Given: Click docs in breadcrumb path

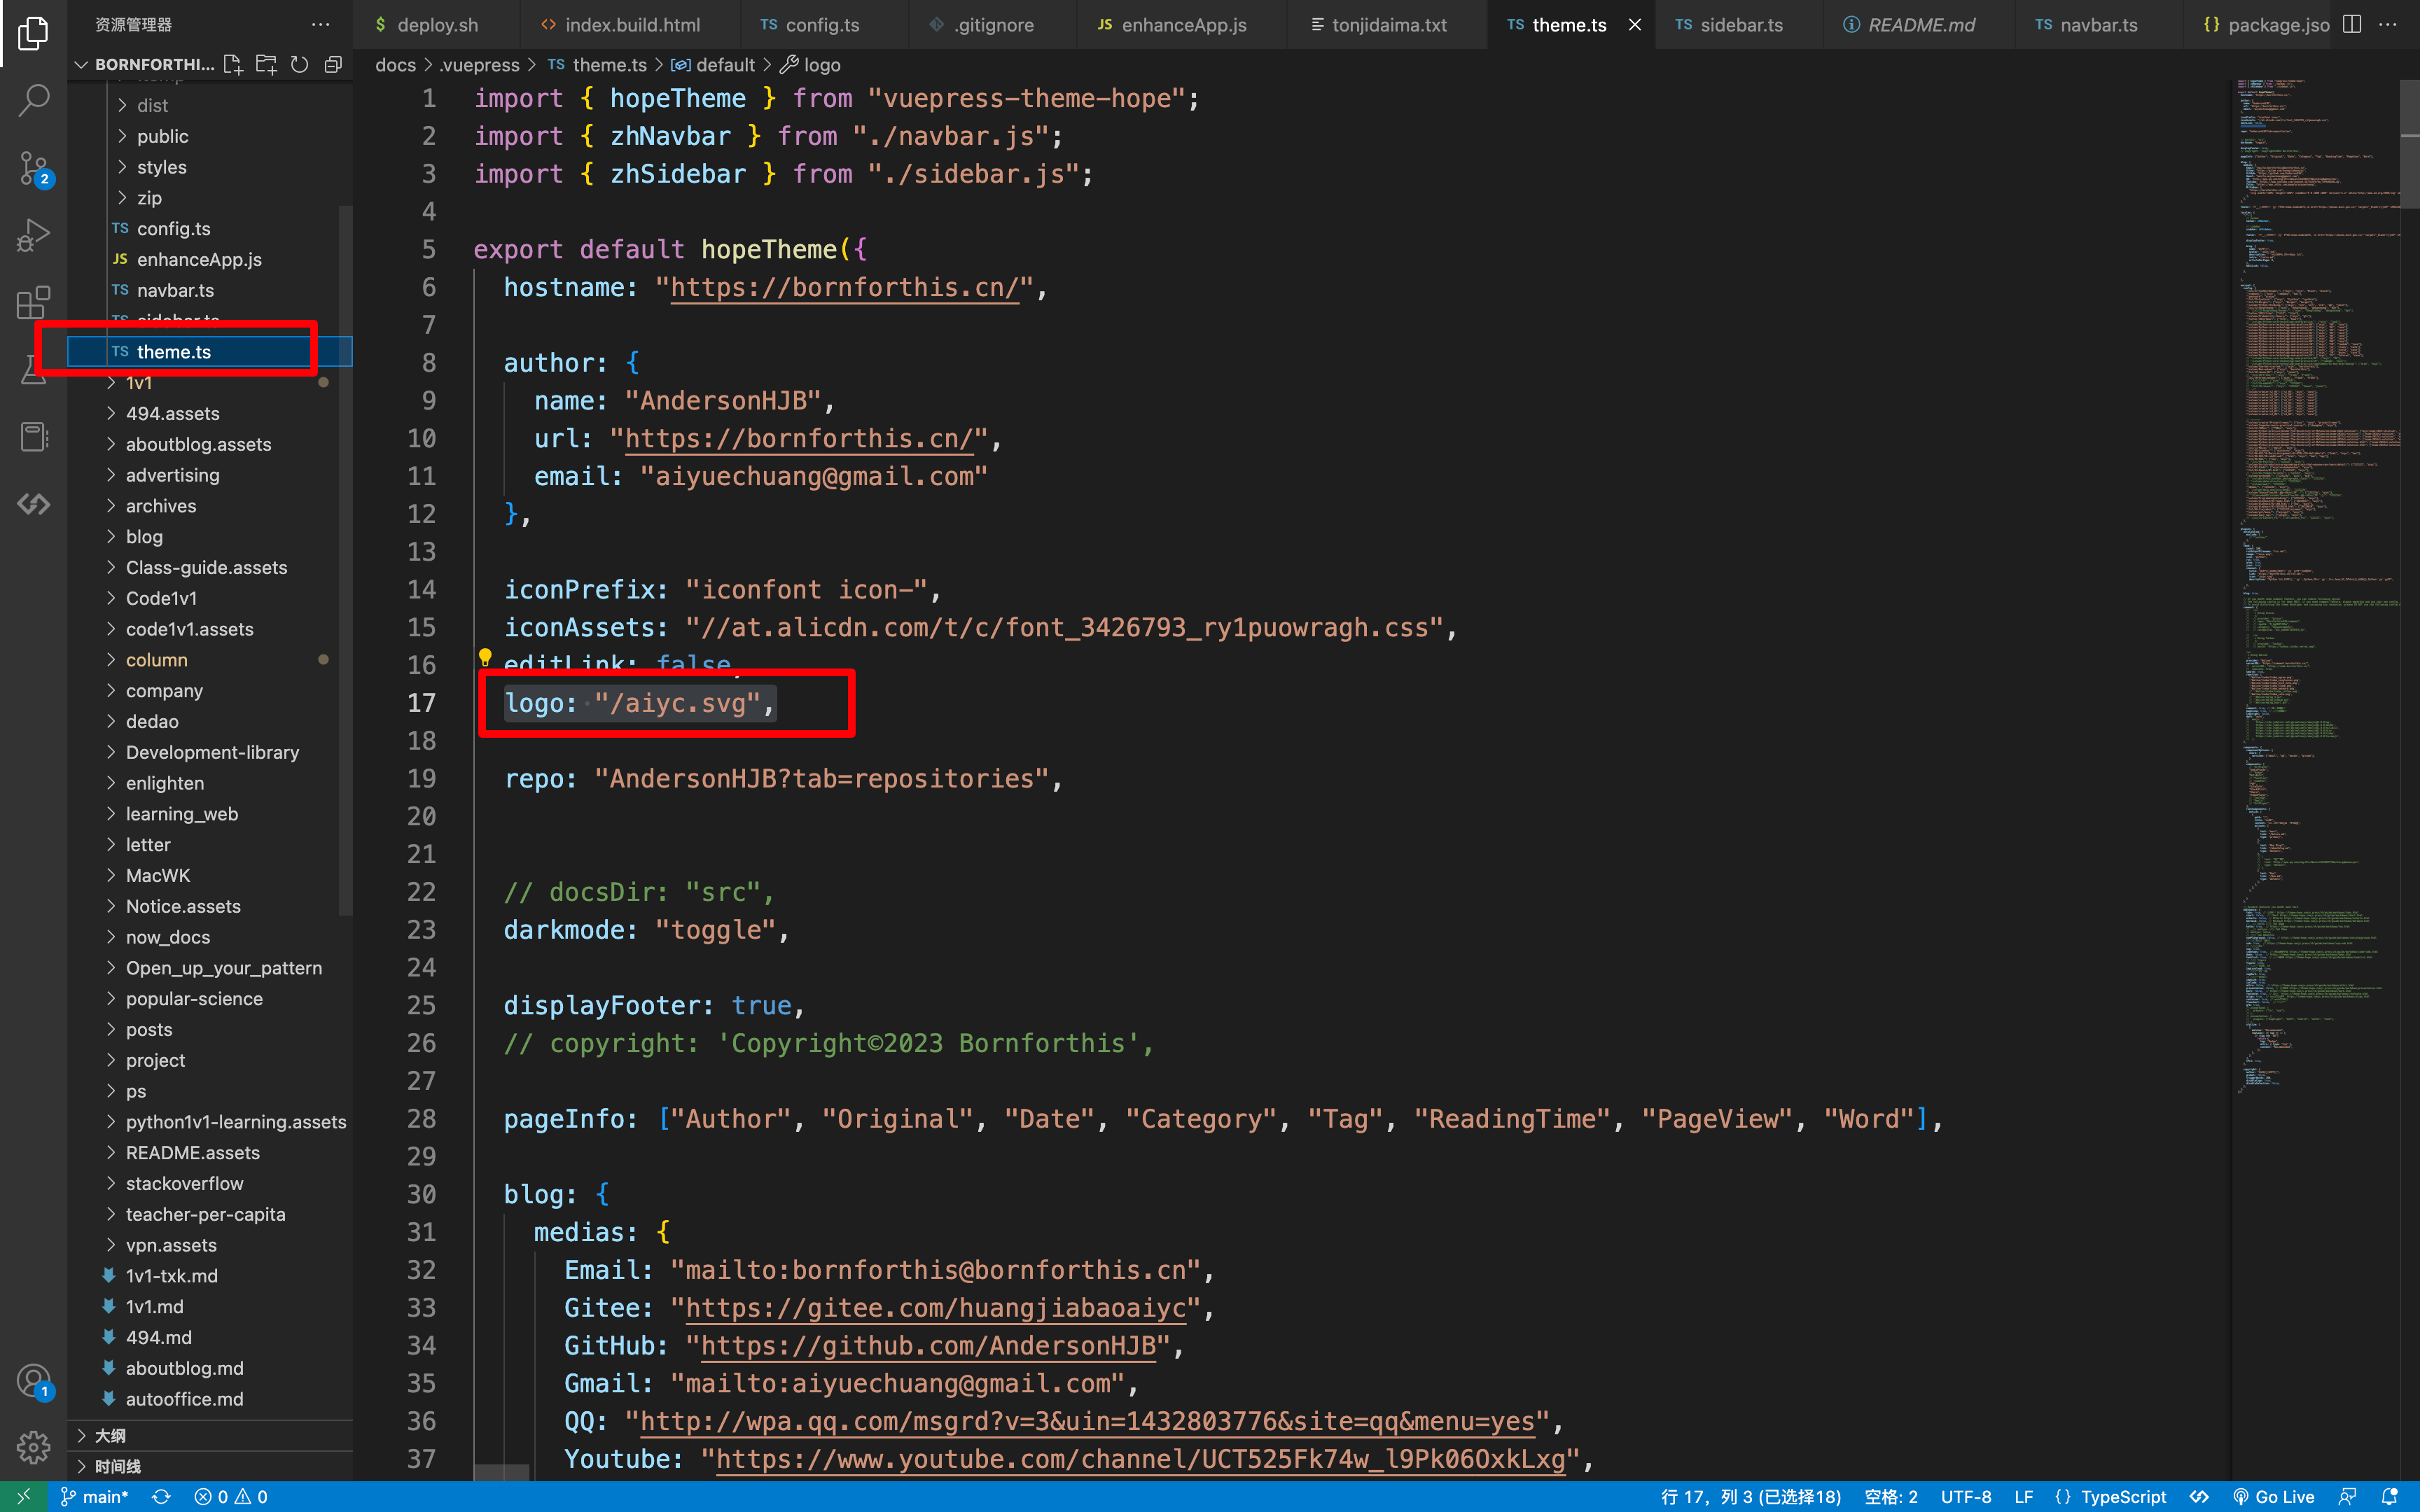Looking at the screenshot, I should (395, 65).
